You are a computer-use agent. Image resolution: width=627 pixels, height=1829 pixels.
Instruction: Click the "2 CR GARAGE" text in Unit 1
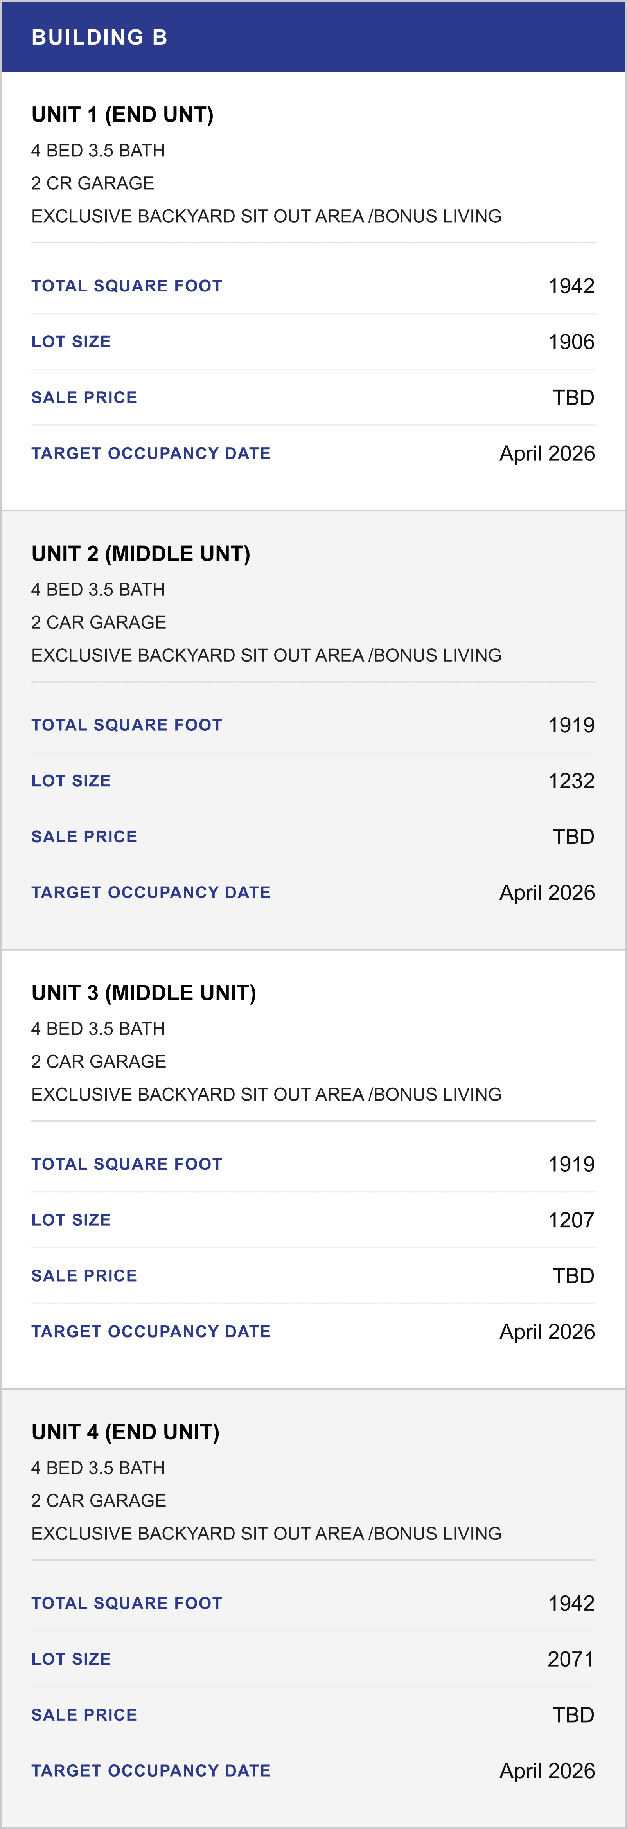(x=92, y=183)
